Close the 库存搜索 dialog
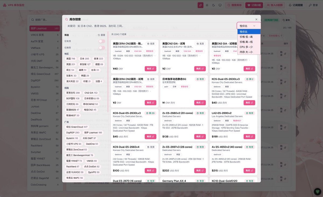This screenshot has width=323, height=197. pos(256,19)
